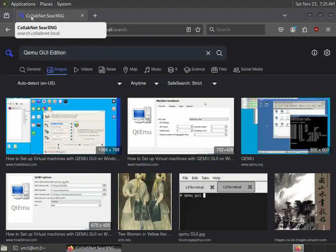Open new tab with plus button
Image resolution: width=336 pixels, height=252 pixels.
(x=95, y=16)
